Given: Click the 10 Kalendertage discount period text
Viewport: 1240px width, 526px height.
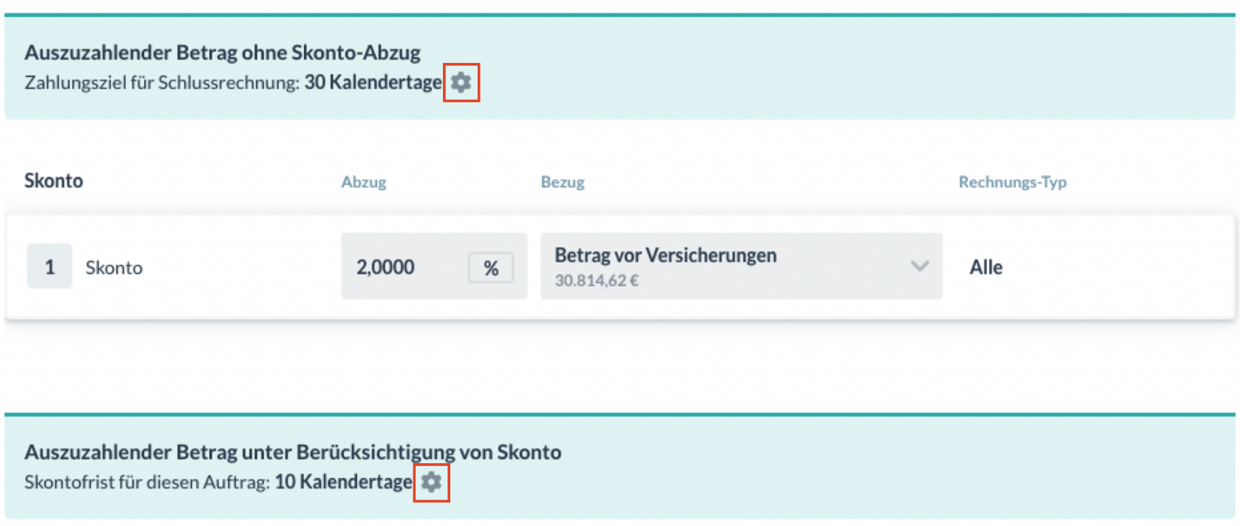Looking at the screenshot, I should pyautogui.click(x=343, y=482).
